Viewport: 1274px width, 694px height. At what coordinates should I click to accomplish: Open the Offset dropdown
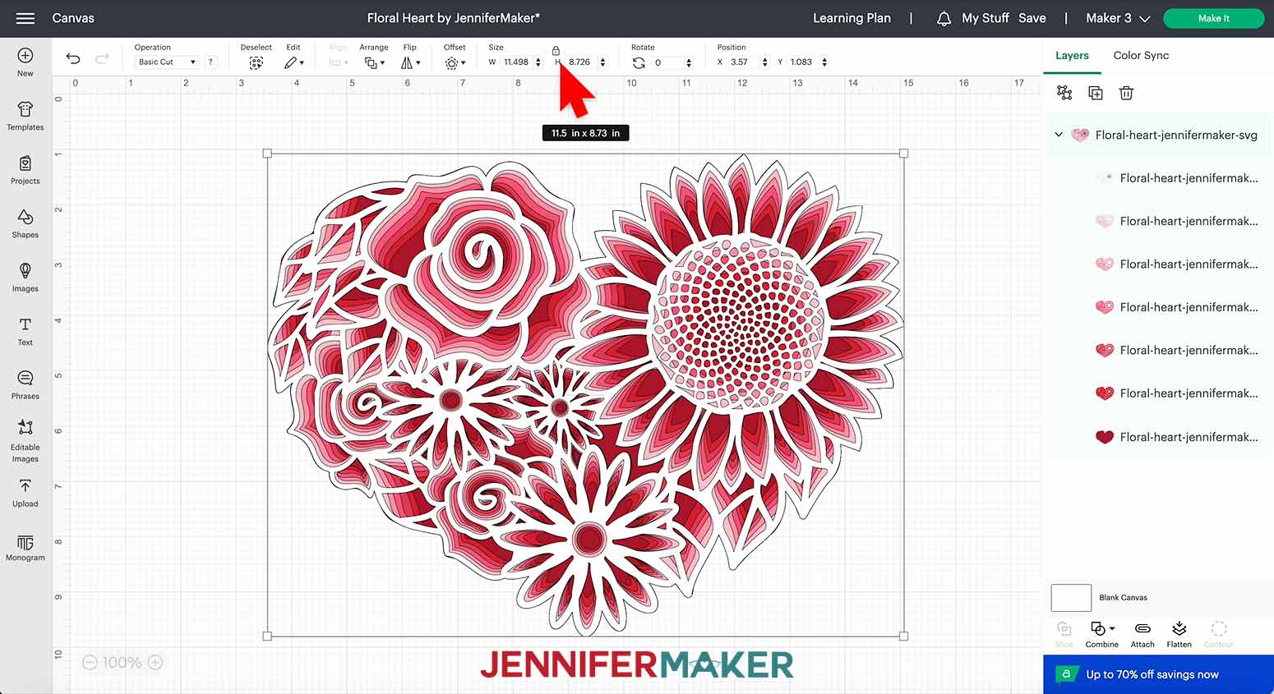pyautogui.click(x=455, y=62)
